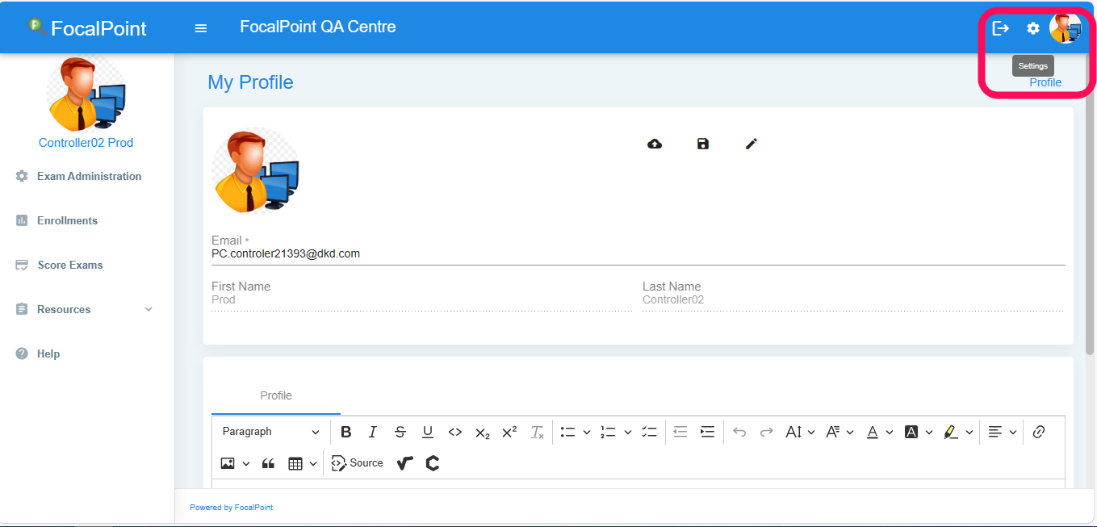Screen dimensions: 1097x527
Task: Click the First Name field
Action: coord(421,299)
